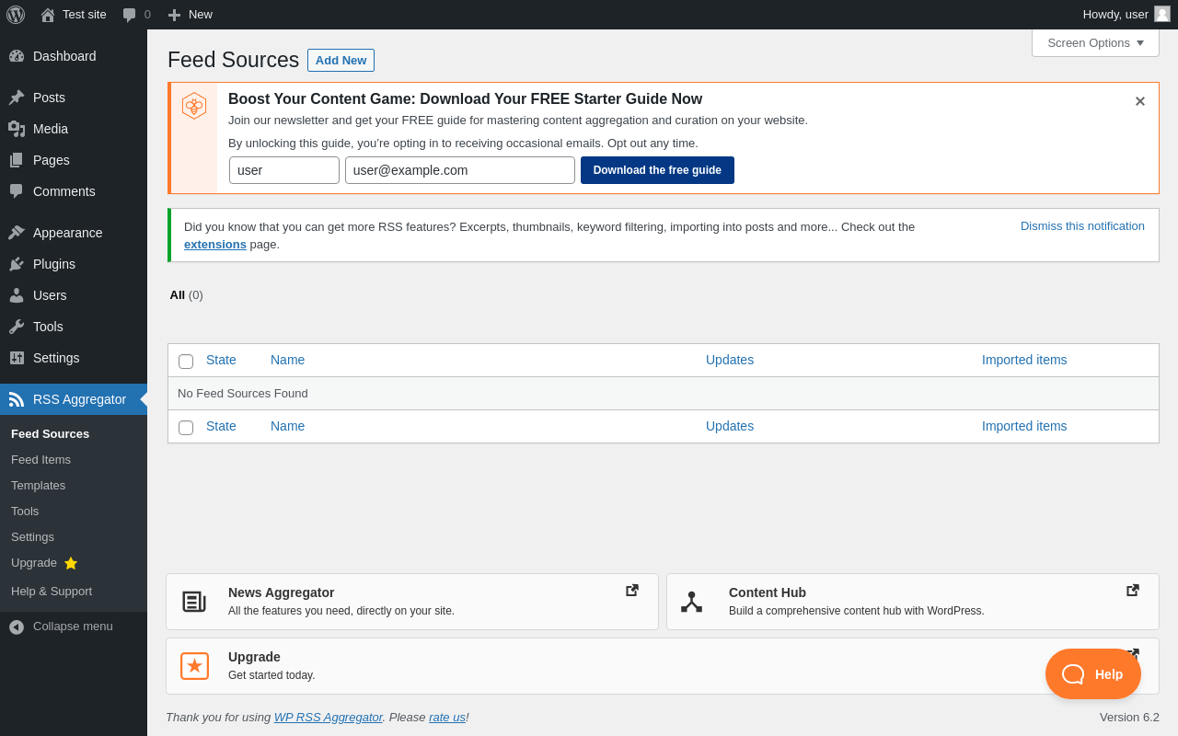Tick the select-all checkbox in table header
This screenshot has width=1178, height=736.
pyautogui.click(x=186, y=362)
